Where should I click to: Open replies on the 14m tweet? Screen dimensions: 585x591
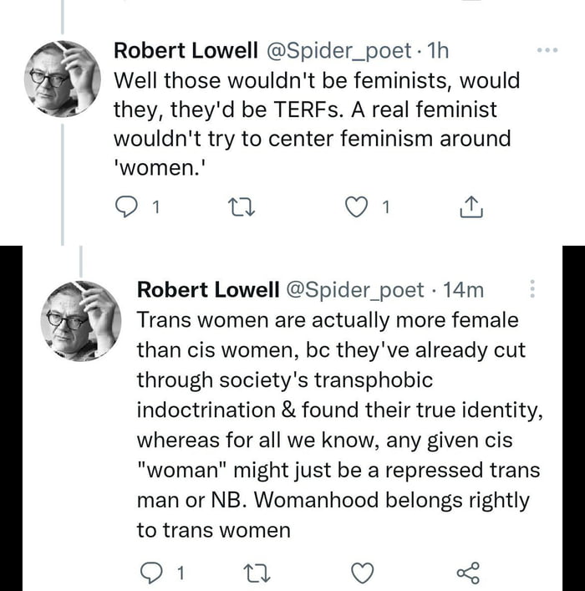tap(149, 573)
